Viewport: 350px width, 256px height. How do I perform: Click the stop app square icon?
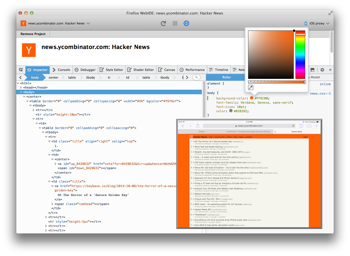pyautogui.click(x=175, y=23)
